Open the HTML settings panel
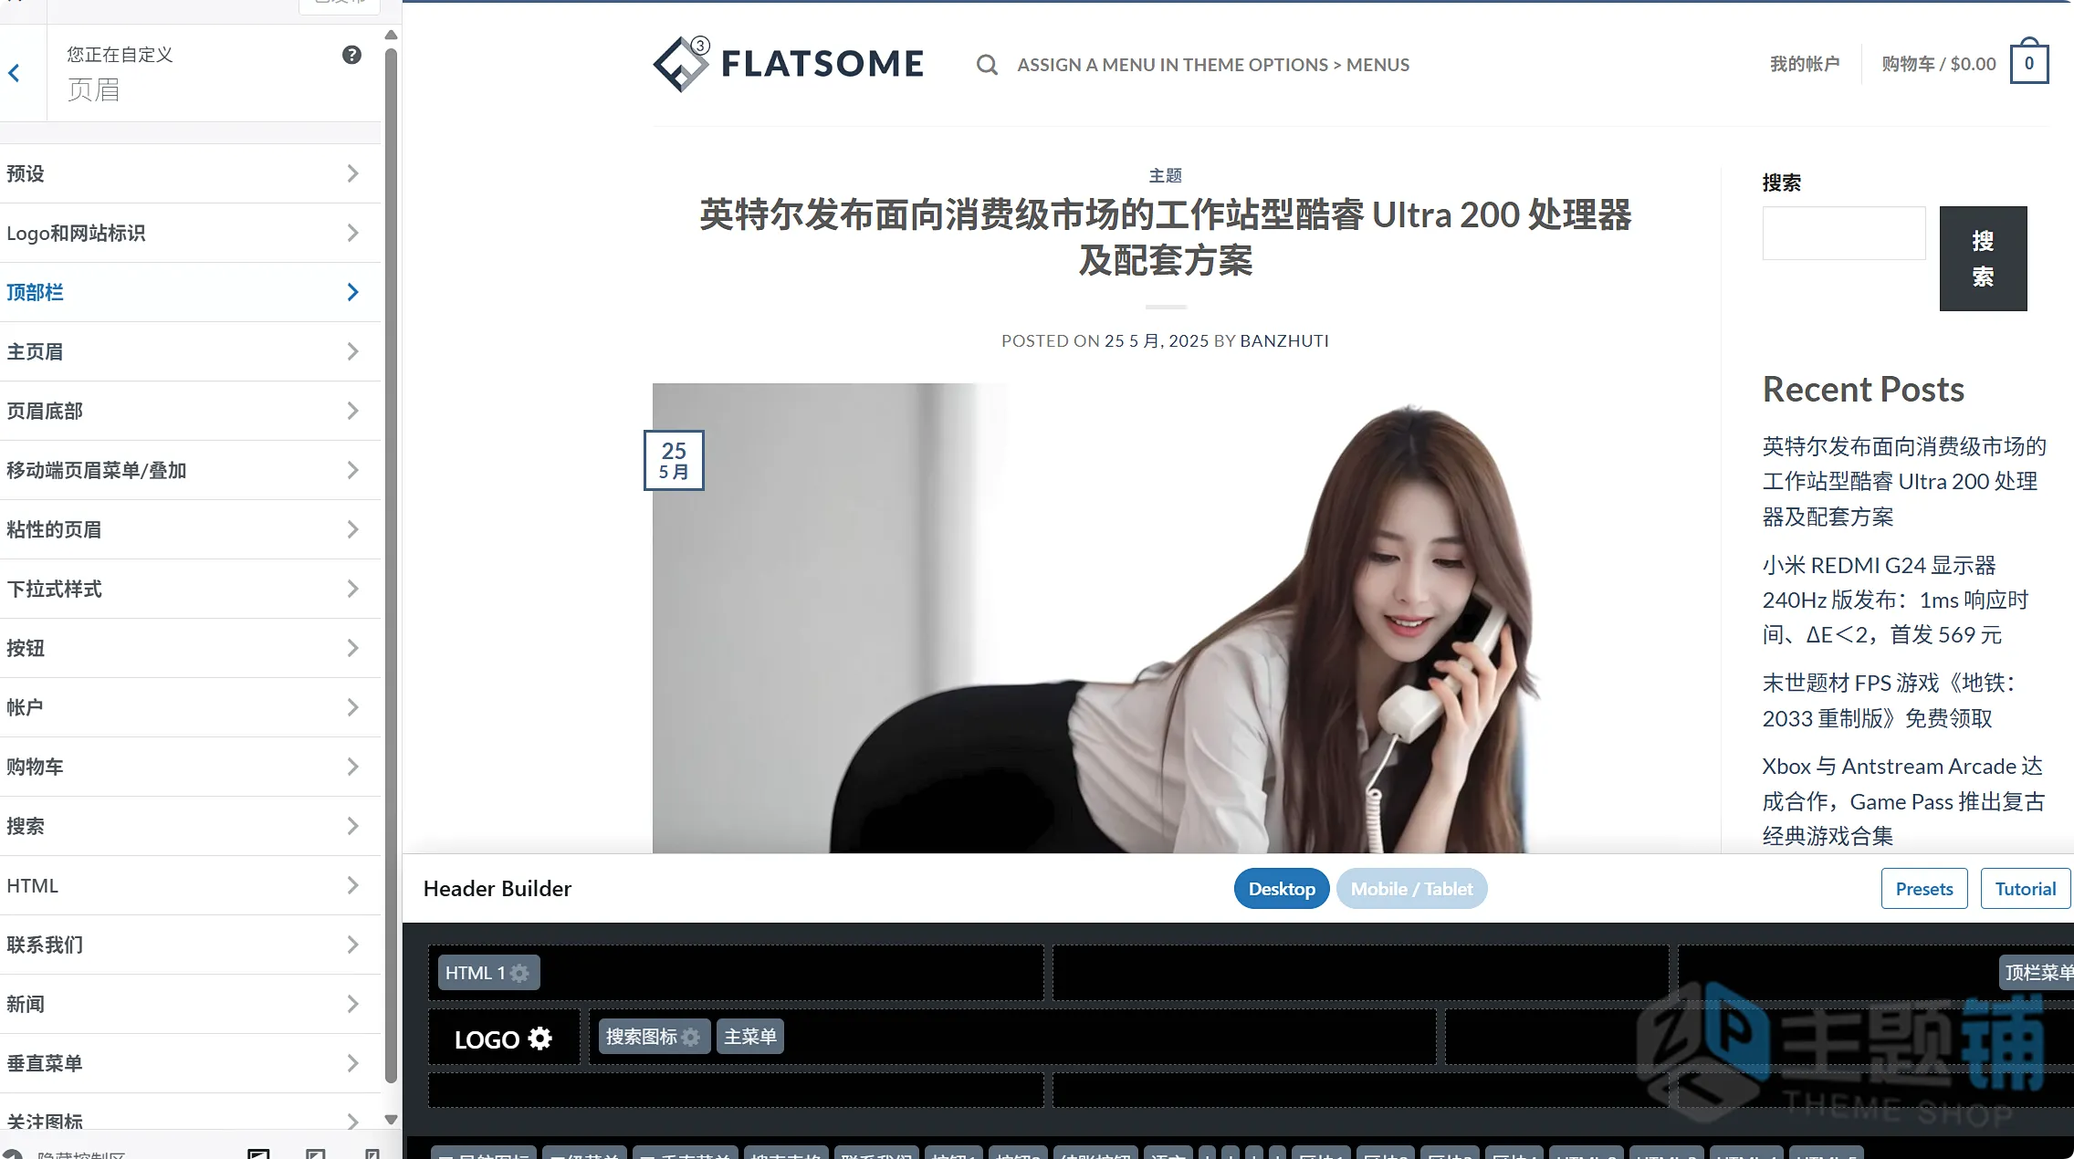The width and height of the screenshot is (2074, 1159). tap(190, 885)
